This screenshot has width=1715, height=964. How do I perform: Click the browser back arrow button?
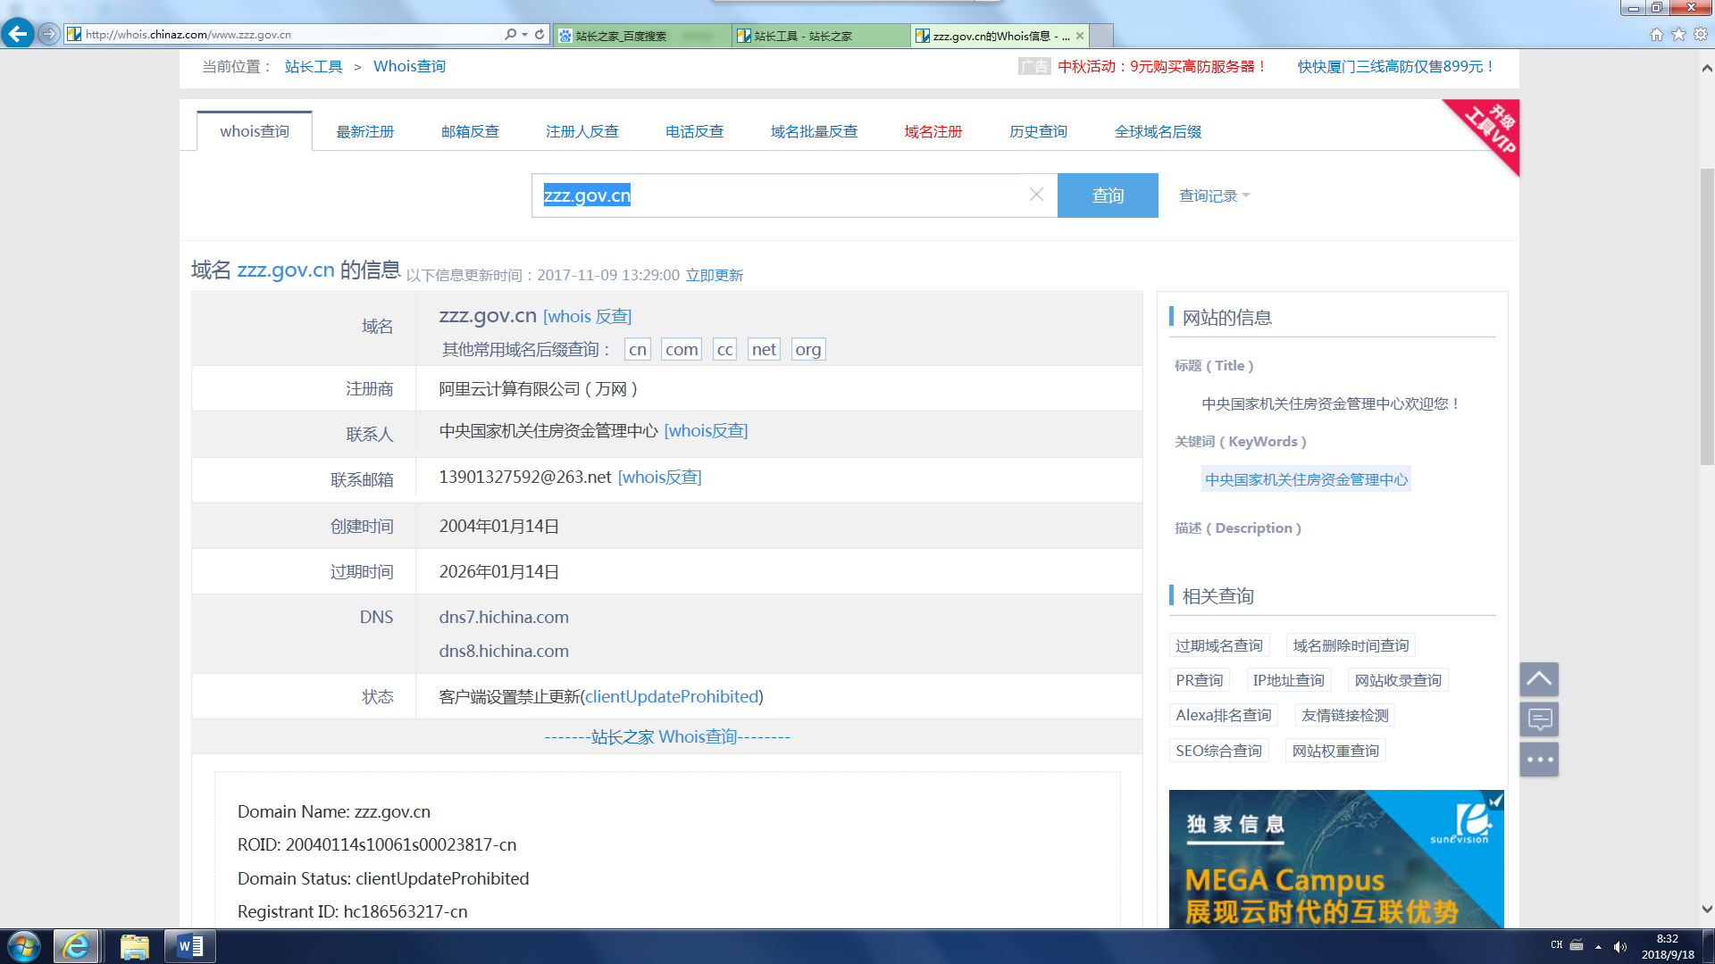[17, 34]
